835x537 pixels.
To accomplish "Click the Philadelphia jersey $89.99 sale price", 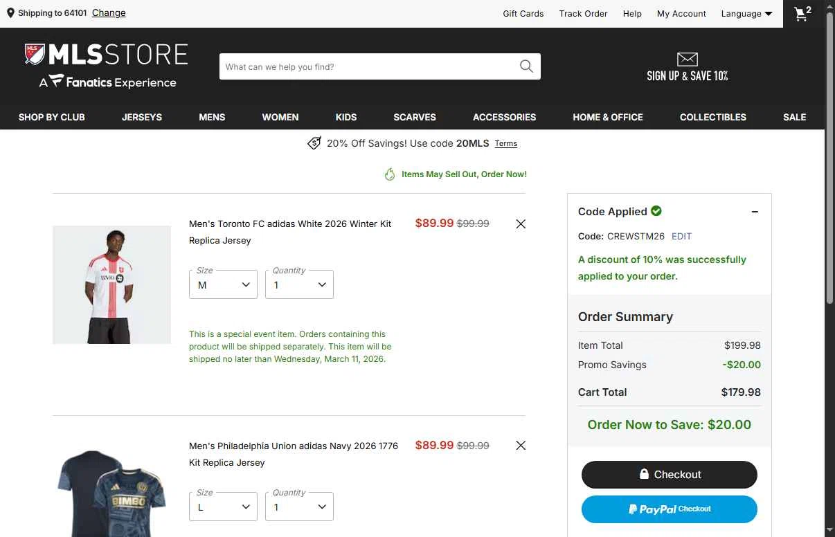I will click(434, 445).
